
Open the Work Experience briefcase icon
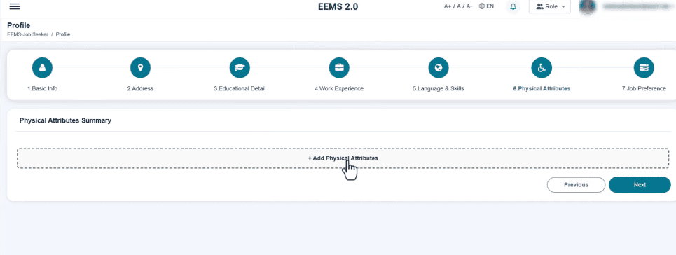click(339, 68)
